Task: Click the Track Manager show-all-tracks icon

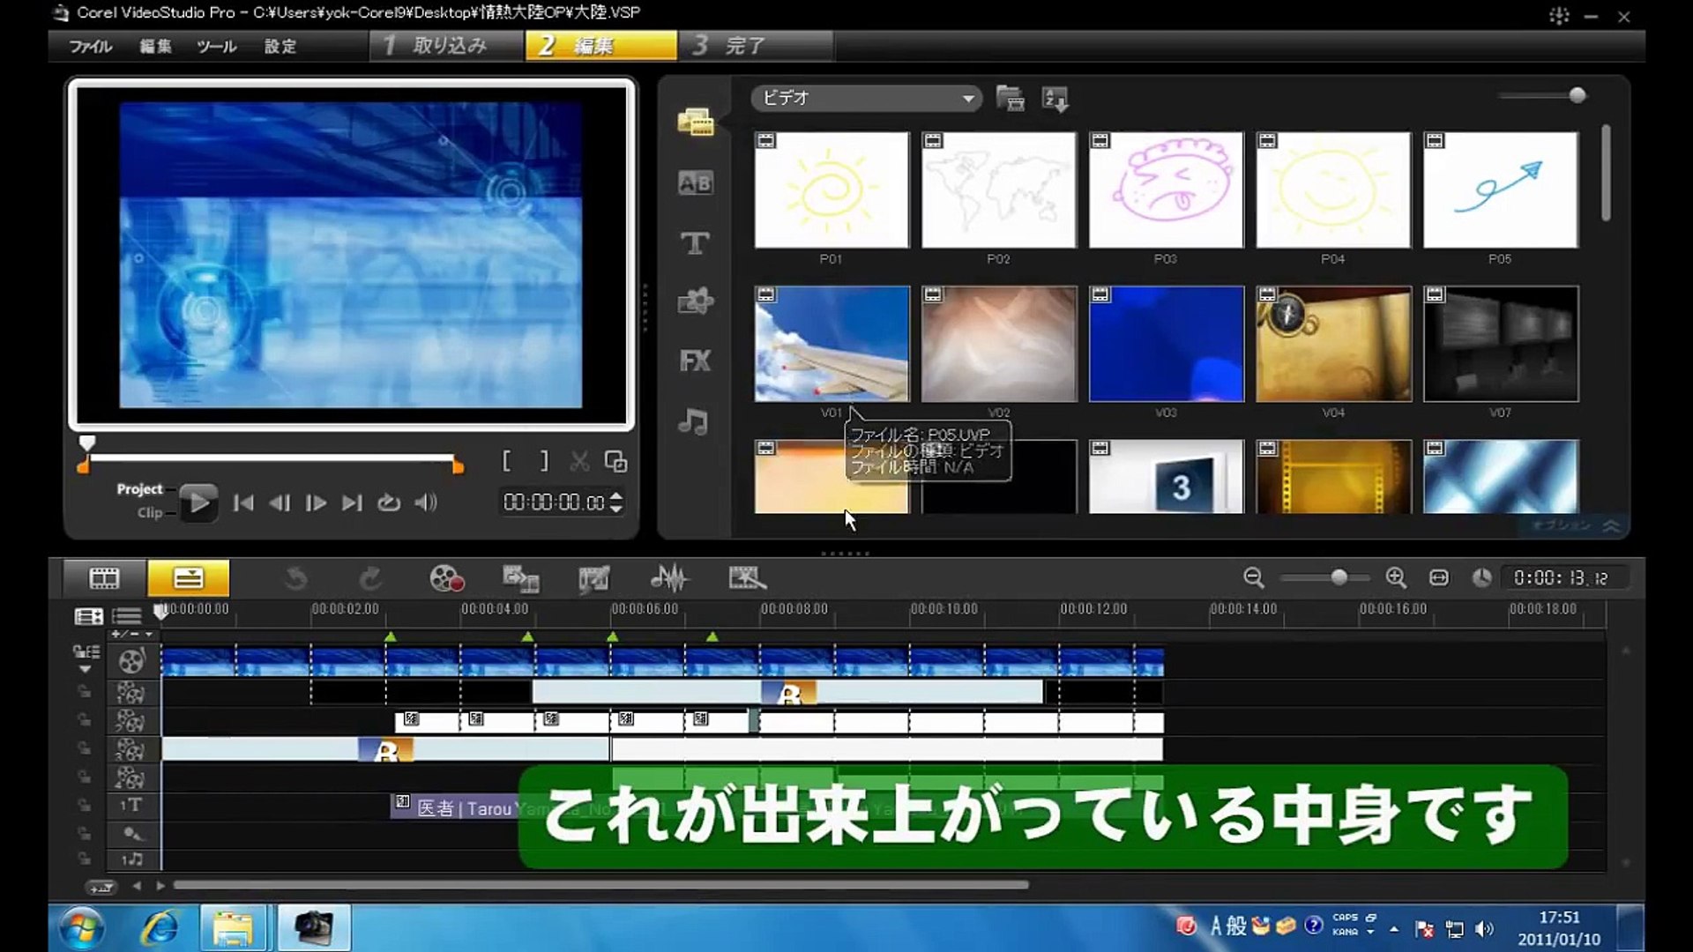Action: (x=88, y=616)
